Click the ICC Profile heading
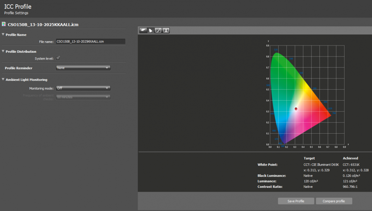This screenshot has height=211, width=372. [x=18, y=6]
